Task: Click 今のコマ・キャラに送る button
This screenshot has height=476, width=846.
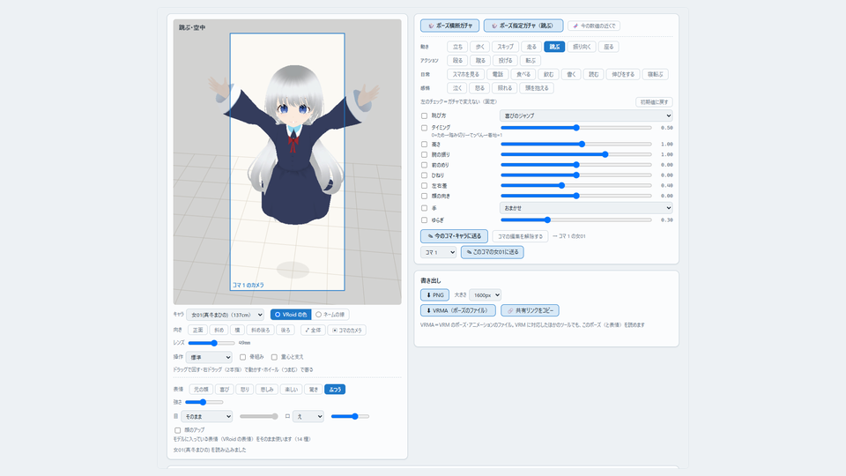Action: [455, 236]
